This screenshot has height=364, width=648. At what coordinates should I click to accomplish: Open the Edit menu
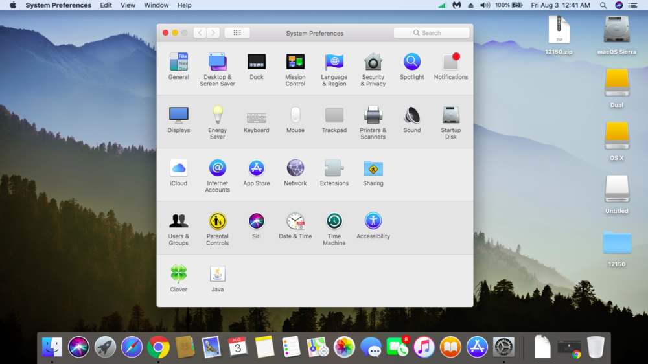tap(106, 5)
